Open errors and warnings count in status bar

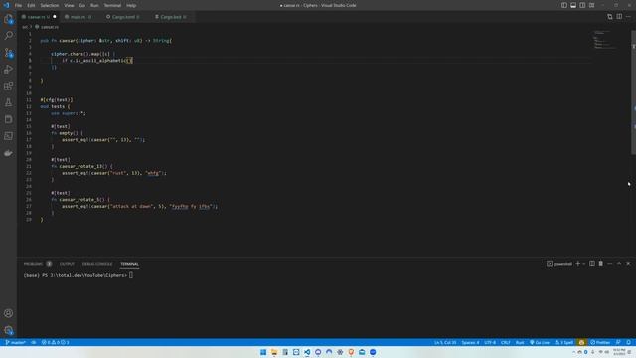click(x=55, y=342)
